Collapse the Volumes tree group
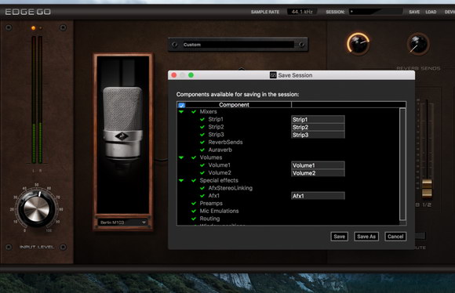 (181, 157)
